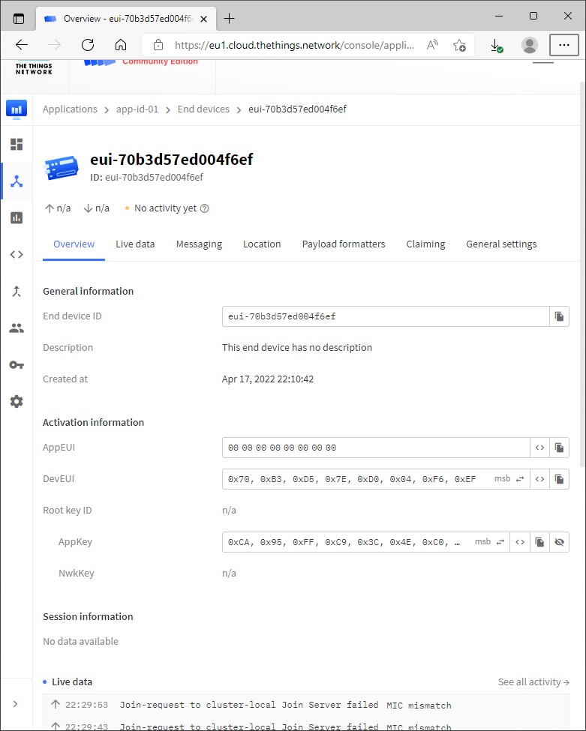Open Integrations merge-arrow sidebar icon

pos(17,291)
